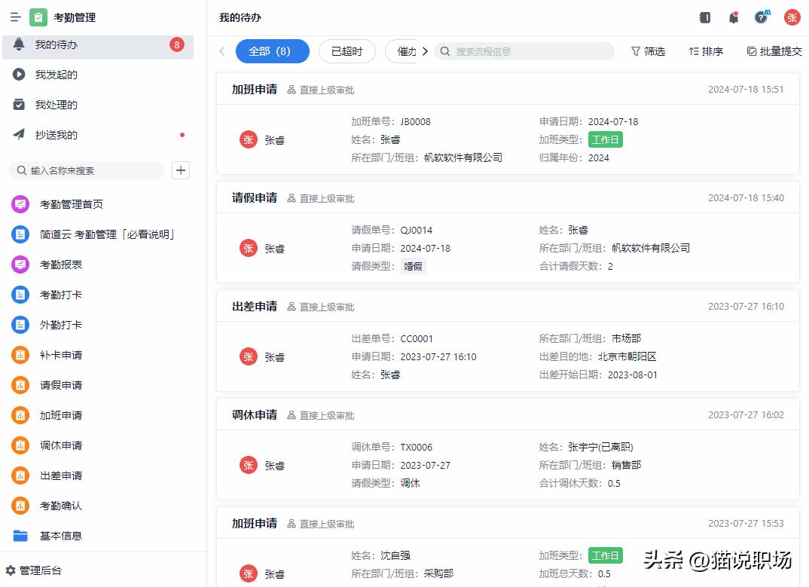Open 我发起的 play-circle icon
Image resolution: width=809 pixels, height=587 pixels.
(x=19, y=75)
